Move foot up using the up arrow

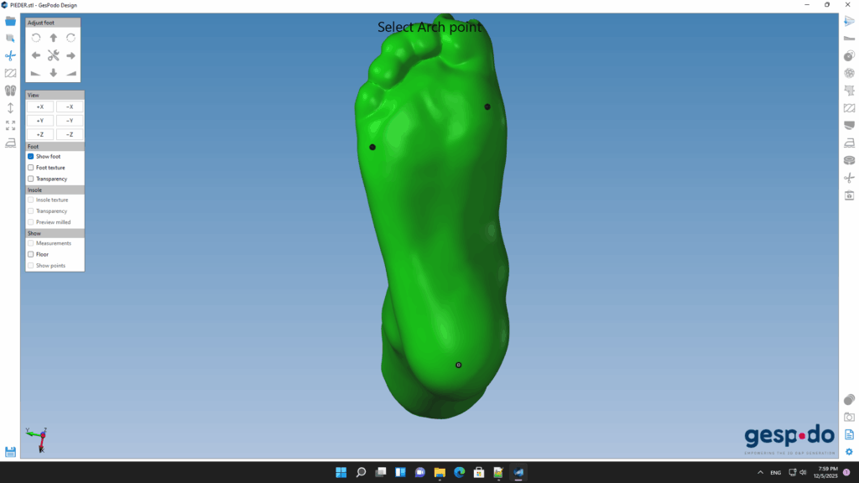click(x=54, y=38)
